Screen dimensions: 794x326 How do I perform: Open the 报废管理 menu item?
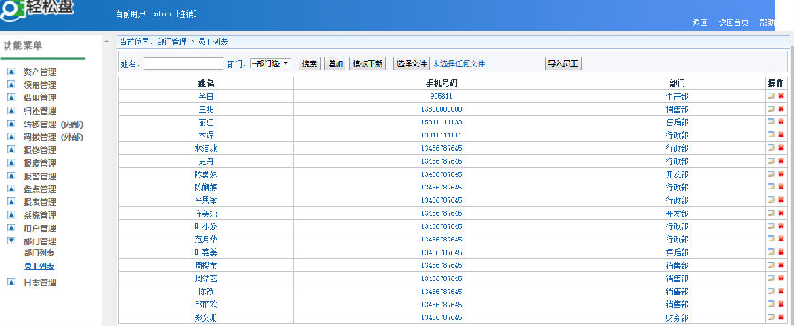40,163
